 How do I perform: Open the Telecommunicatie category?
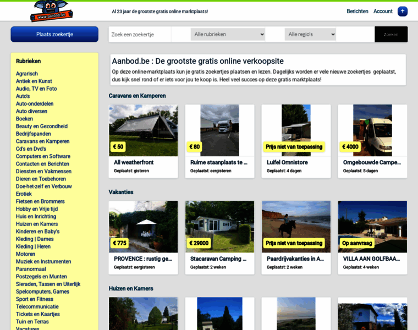37,306
